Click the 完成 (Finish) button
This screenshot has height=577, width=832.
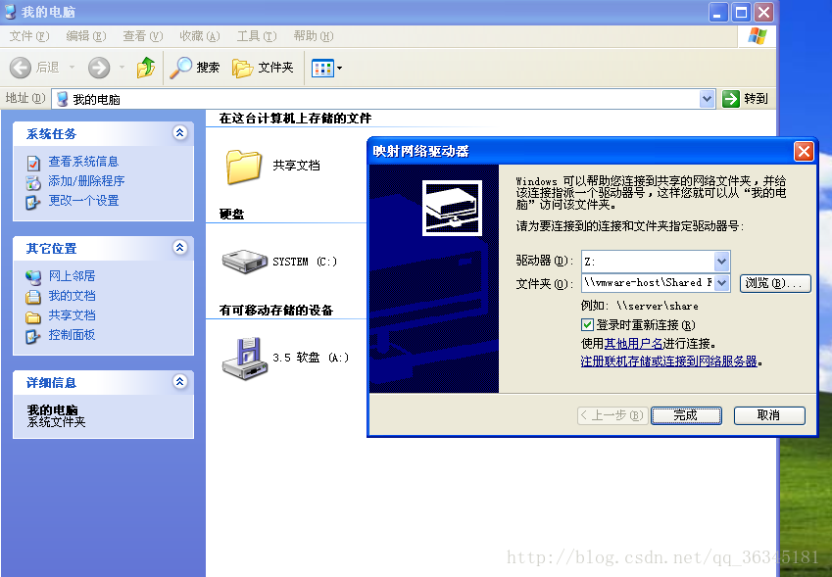pos(686,415)
